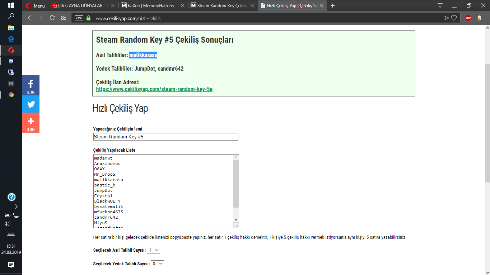The width and height of the screenshot is (490, 275).
Task: Click the Yedek Talihliler line with JumpDot
Action: [x=140, y=68]
